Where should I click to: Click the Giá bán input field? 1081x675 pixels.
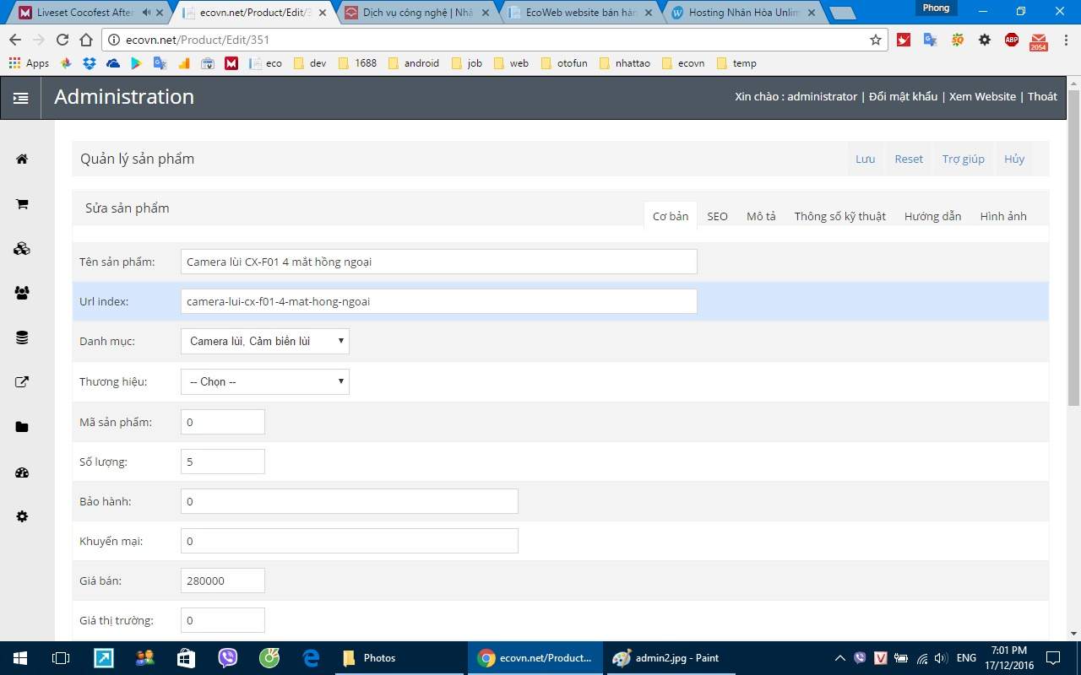[223, 580]
